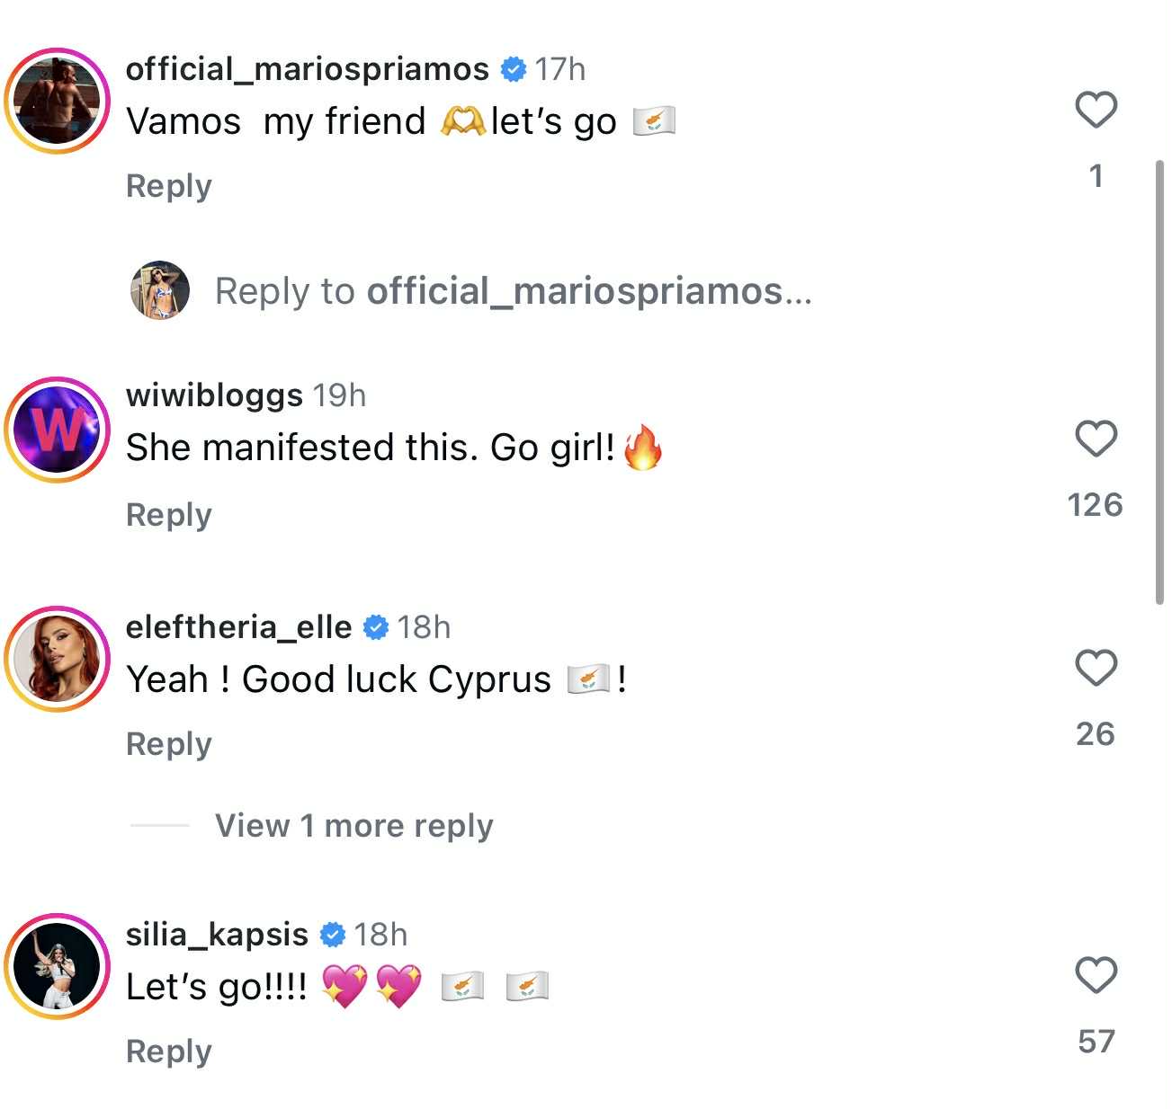
Task: Open wiwibloggs profile avatar
Action: [58, 430]
